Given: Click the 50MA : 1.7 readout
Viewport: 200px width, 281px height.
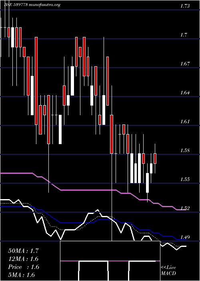Looking at the screenshot, I should [x=23, y=251].
